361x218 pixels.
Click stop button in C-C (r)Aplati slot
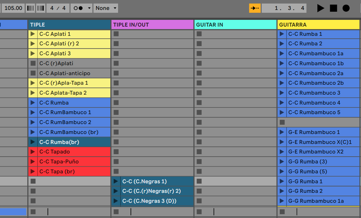click(33, 63)
